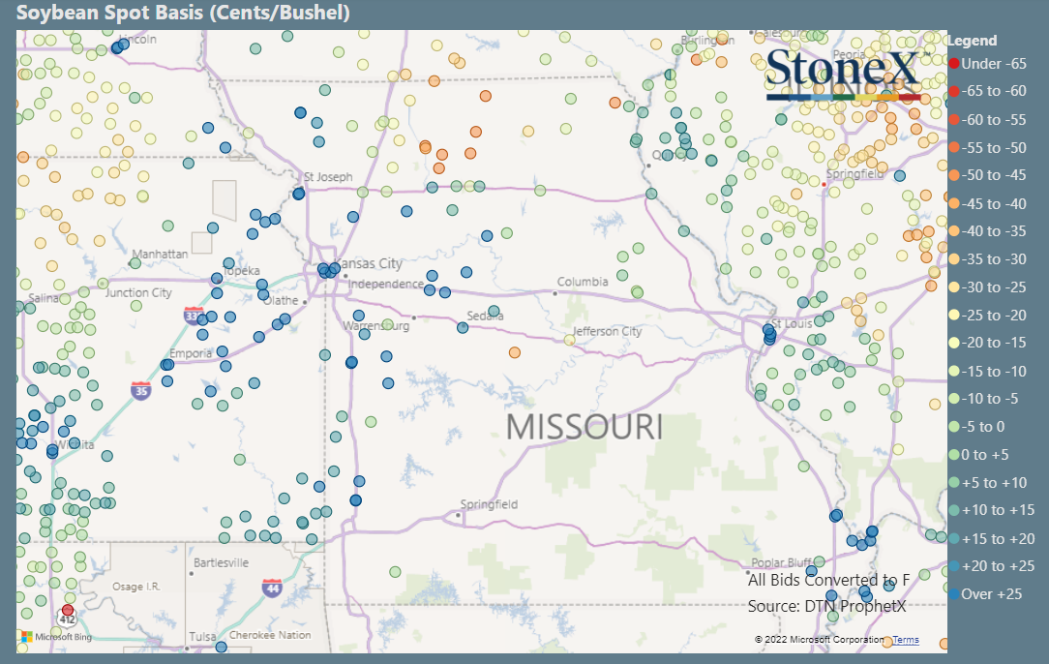Select the '-10 to -5' legend entry
The height and width of the screenshot is (664, 1049).
click(983, 399)
